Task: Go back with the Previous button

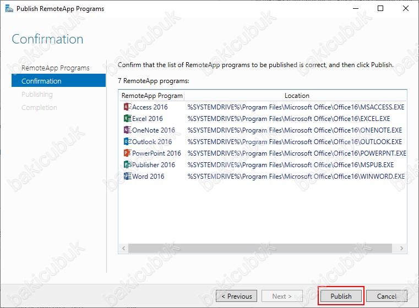Action: (x=237, y=296)
